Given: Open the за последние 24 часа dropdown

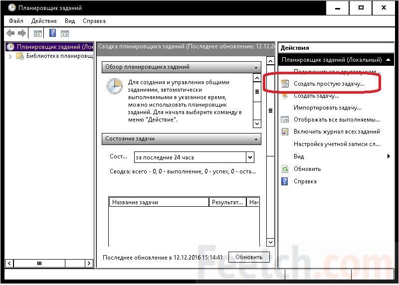Looking at the screenshot, I should [x=250, y=157].
